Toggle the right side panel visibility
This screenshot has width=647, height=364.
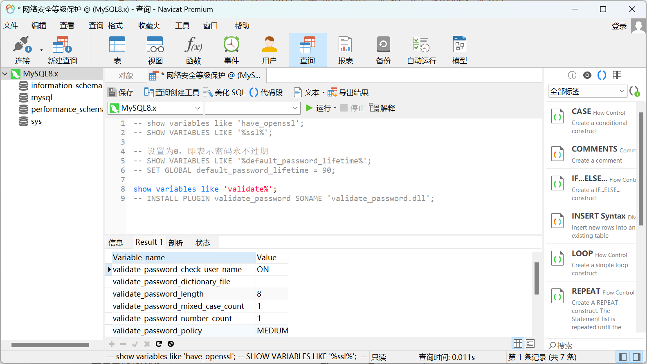(x=636, y=357)
